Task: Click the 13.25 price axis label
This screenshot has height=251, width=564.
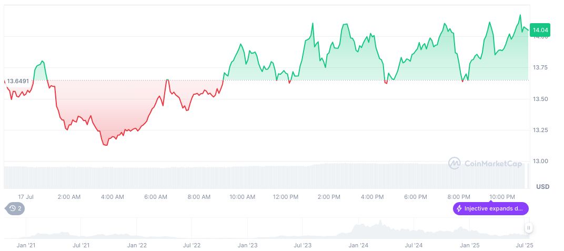Action: click(x=542, y=130)
